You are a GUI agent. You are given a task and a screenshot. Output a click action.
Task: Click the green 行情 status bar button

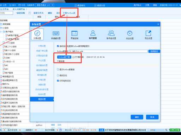click(x=177, y=130)
